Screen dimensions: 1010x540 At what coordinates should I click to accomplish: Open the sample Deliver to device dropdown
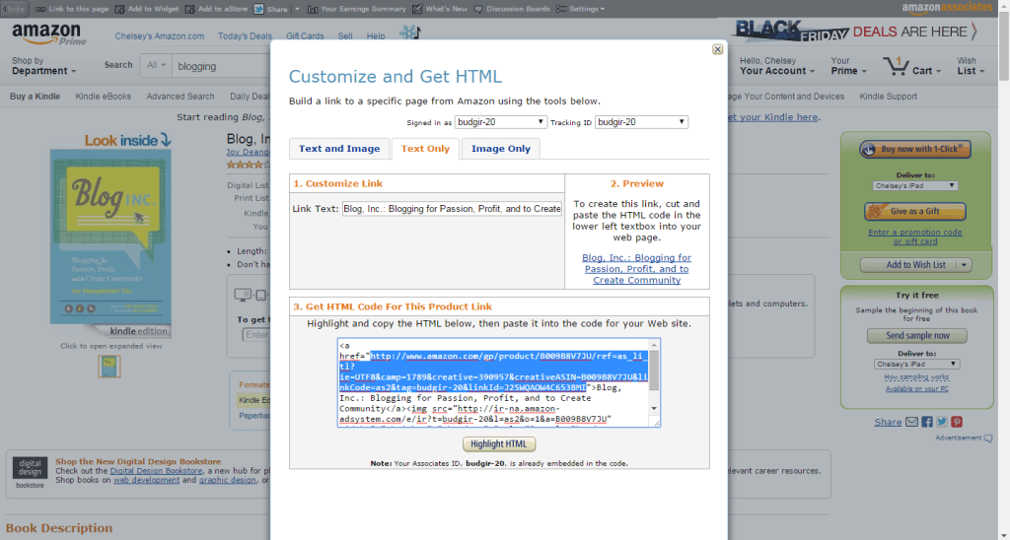(916, 365)
